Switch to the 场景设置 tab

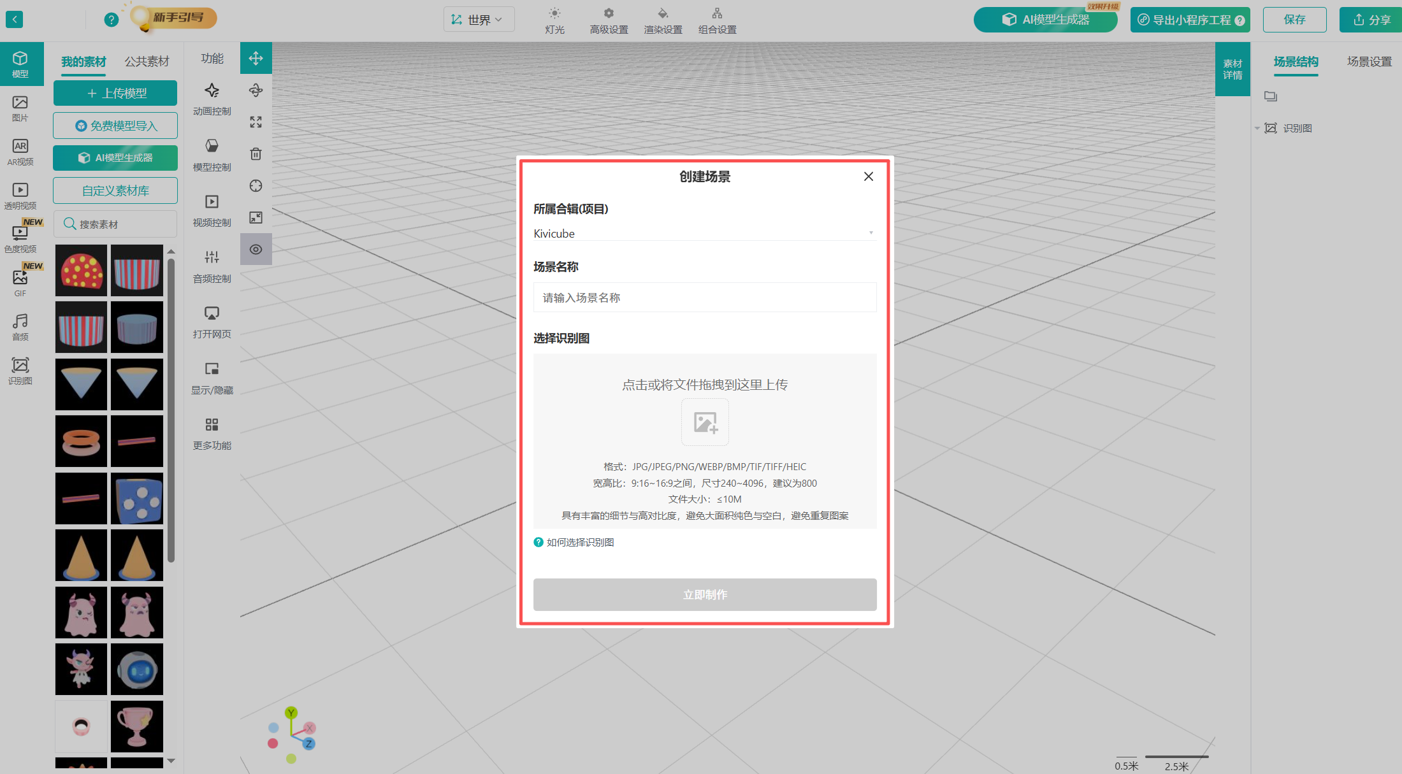[x=1369, y=61]
